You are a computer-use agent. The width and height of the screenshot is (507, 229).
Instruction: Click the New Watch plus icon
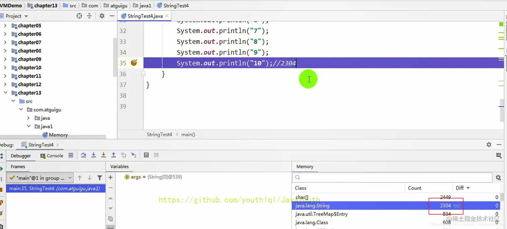(x=110, y=178)
